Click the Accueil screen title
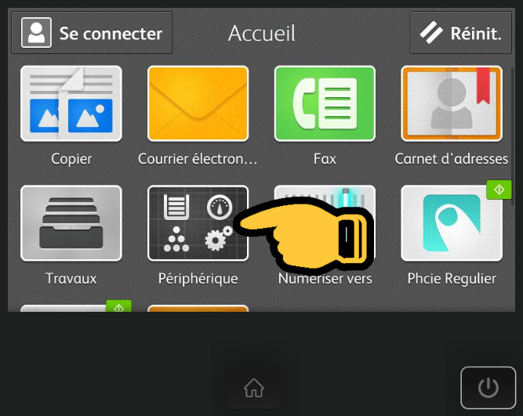This screenshot has width=523, height=416. (x=262, y=33)
